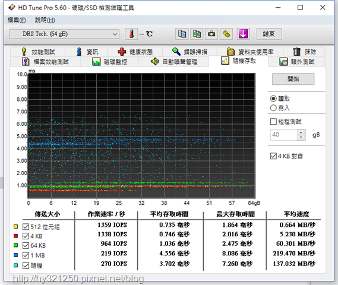Click the copy text to clipboard icon
The width and height of the screenshot is (338, 285).
click(182, 34)
